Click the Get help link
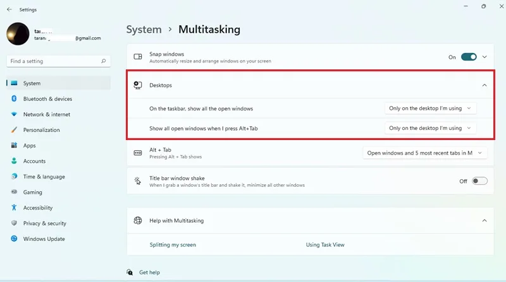 point(149,273)
